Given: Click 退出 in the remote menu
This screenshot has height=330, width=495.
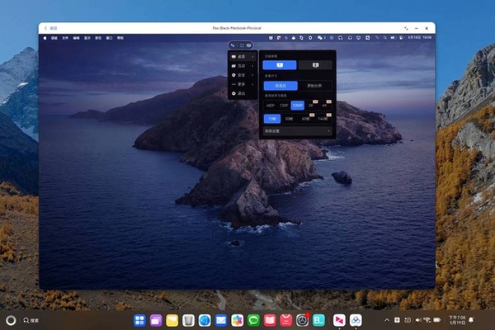Looking at the screenshot, I should [242, 93].
